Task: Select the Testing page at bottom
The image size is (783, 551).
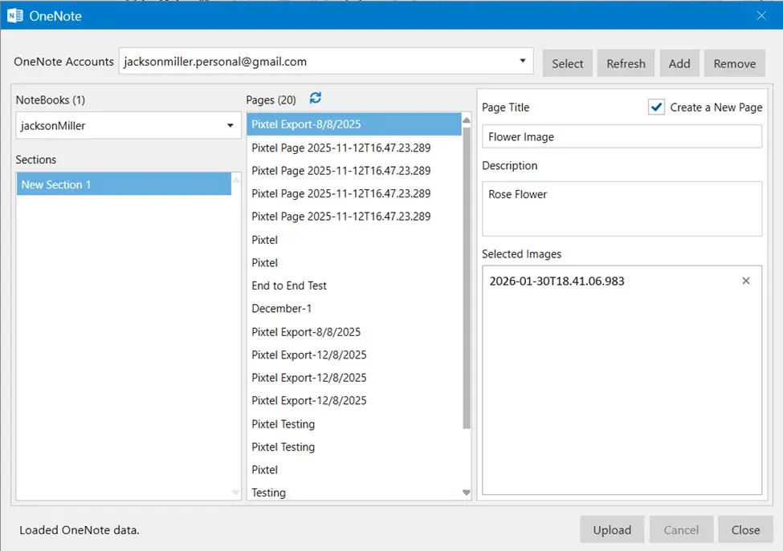Action: click(x=353, y=492)
